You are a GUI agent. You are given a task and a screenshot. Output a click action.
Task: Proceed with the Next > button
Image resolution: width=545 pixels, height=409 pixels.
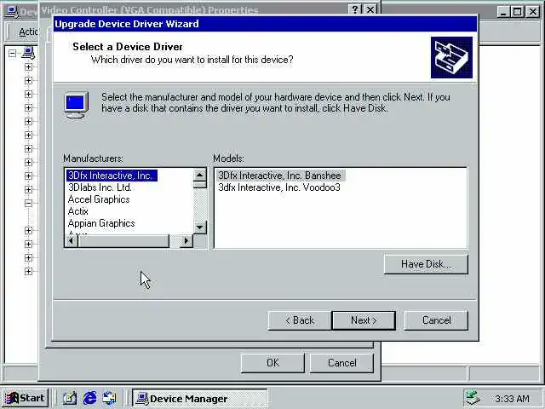pos(364,320)
